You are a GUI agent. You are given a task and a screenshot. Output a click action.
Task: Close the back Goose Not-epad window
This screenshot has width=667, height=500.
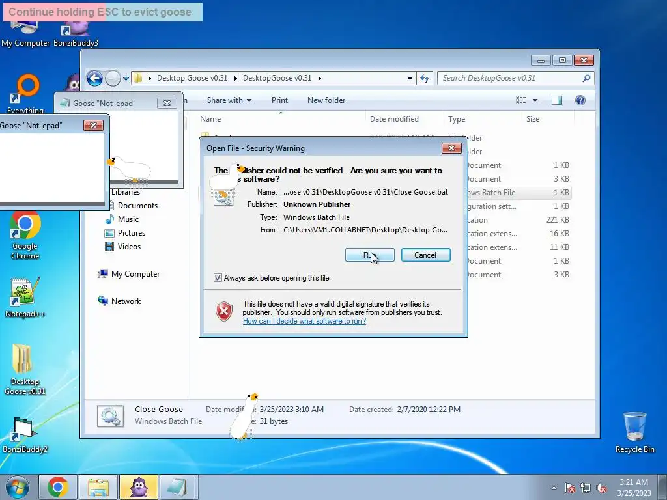click(x=167, y=104)
